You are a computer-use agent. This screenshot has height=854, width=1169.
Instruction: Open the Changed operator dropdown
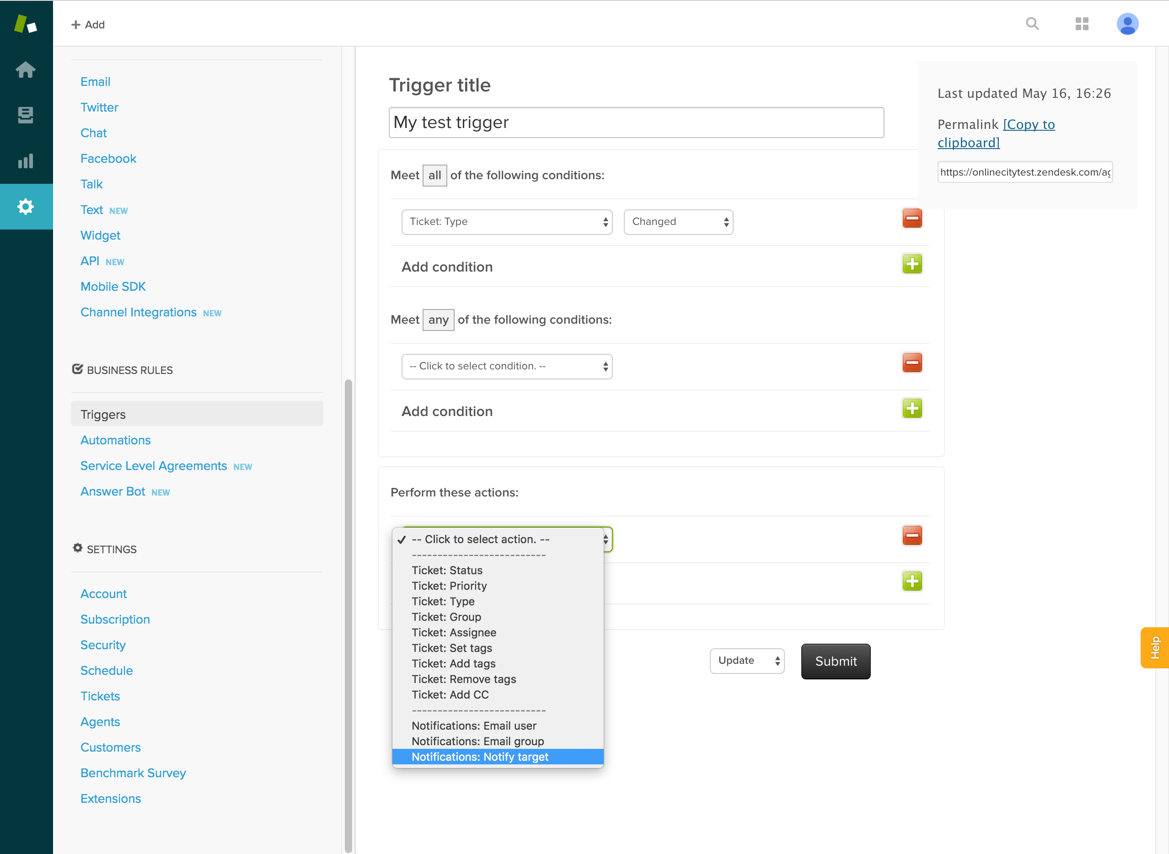[x=678, y=222]
